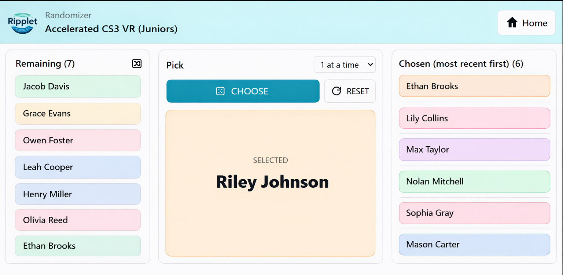Click the Home button

point(526,22)
